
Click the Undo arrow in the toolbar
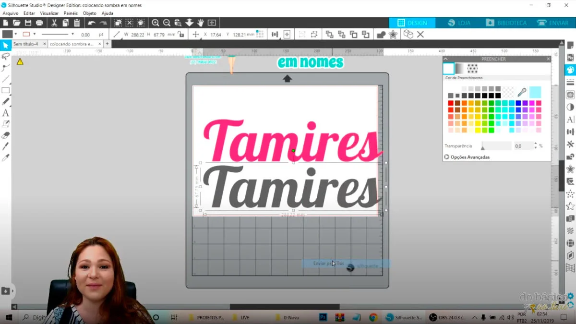pyautogui.click(x=91, y=23)
